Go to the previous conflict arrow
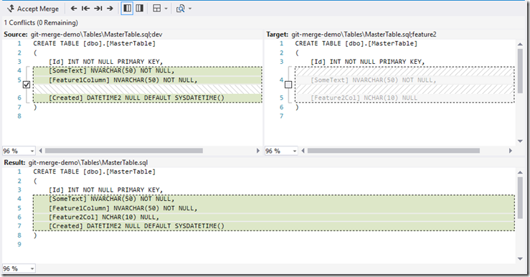The width and height of the screenshot is (530, 277). click(x=74, y=9)
